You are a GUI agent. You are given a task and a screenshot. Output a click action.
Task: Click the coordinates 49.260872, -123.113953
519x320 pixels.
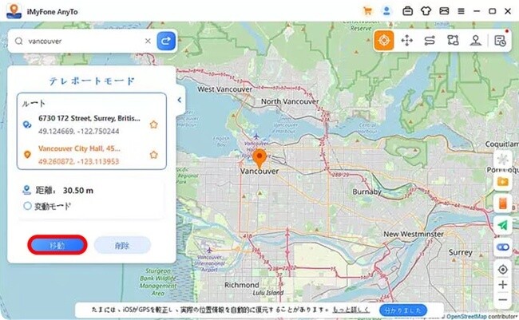click(x=78, y=161)
